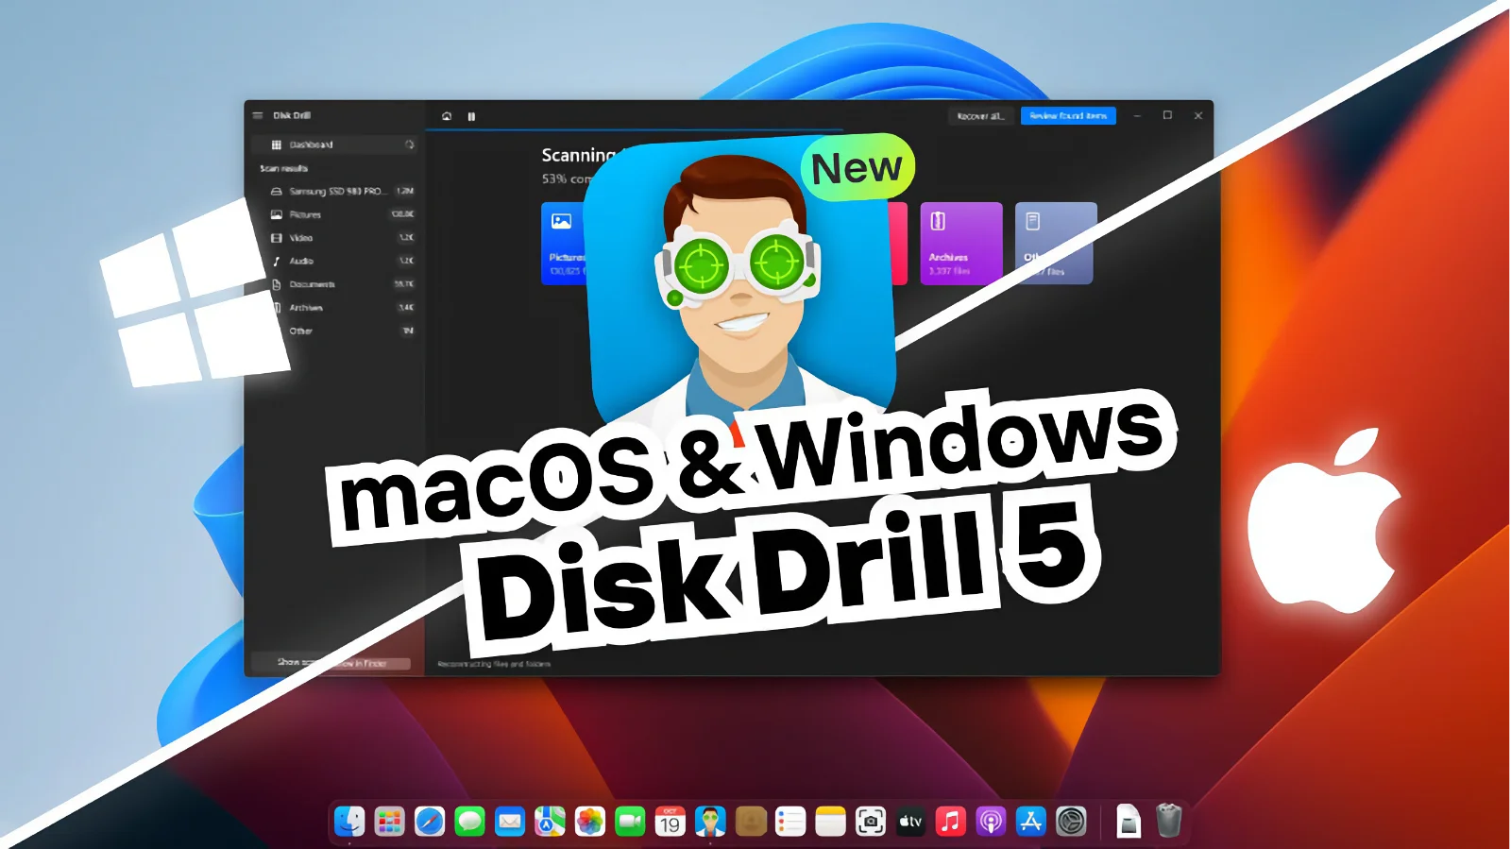Open Photos from the dock

tap(590, 821)
